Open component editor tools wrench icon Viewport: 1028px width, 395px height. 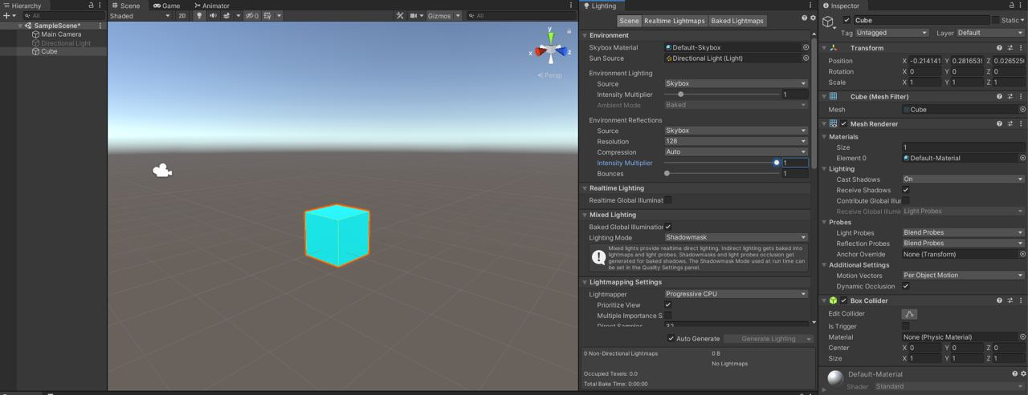pyautogui.click(x=400, y=15)
